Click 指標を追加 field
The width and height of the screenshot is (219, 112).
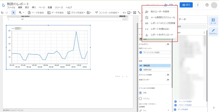pyautogui.click(x=155, y=70)
